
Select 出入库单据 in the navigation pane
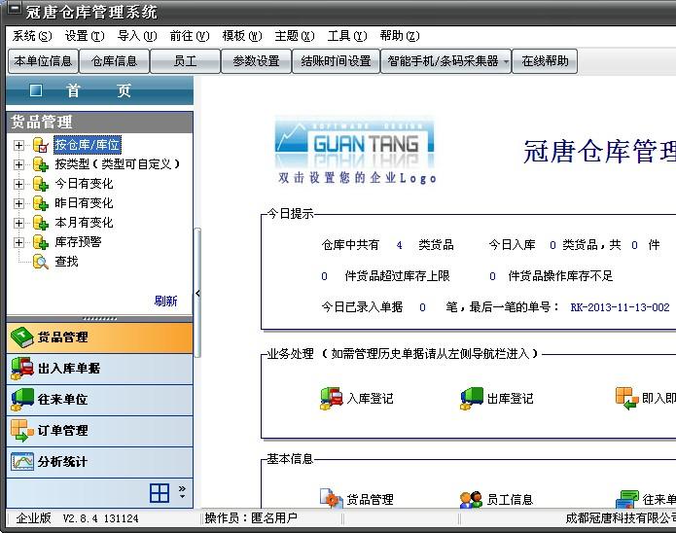[100, 369]
